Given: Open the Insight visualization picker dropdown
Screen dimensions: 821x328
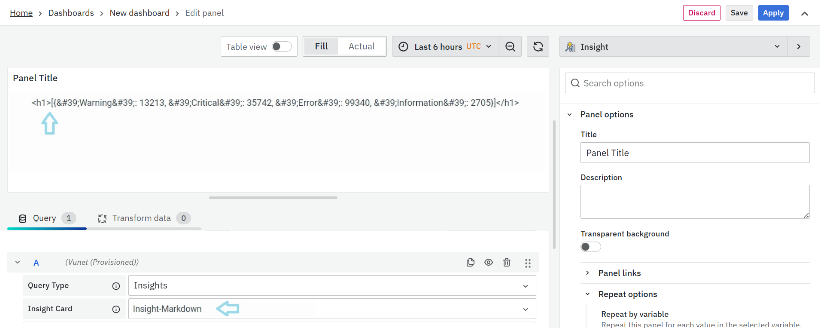Looking at the screenshot, I should (x=673, y=47).
